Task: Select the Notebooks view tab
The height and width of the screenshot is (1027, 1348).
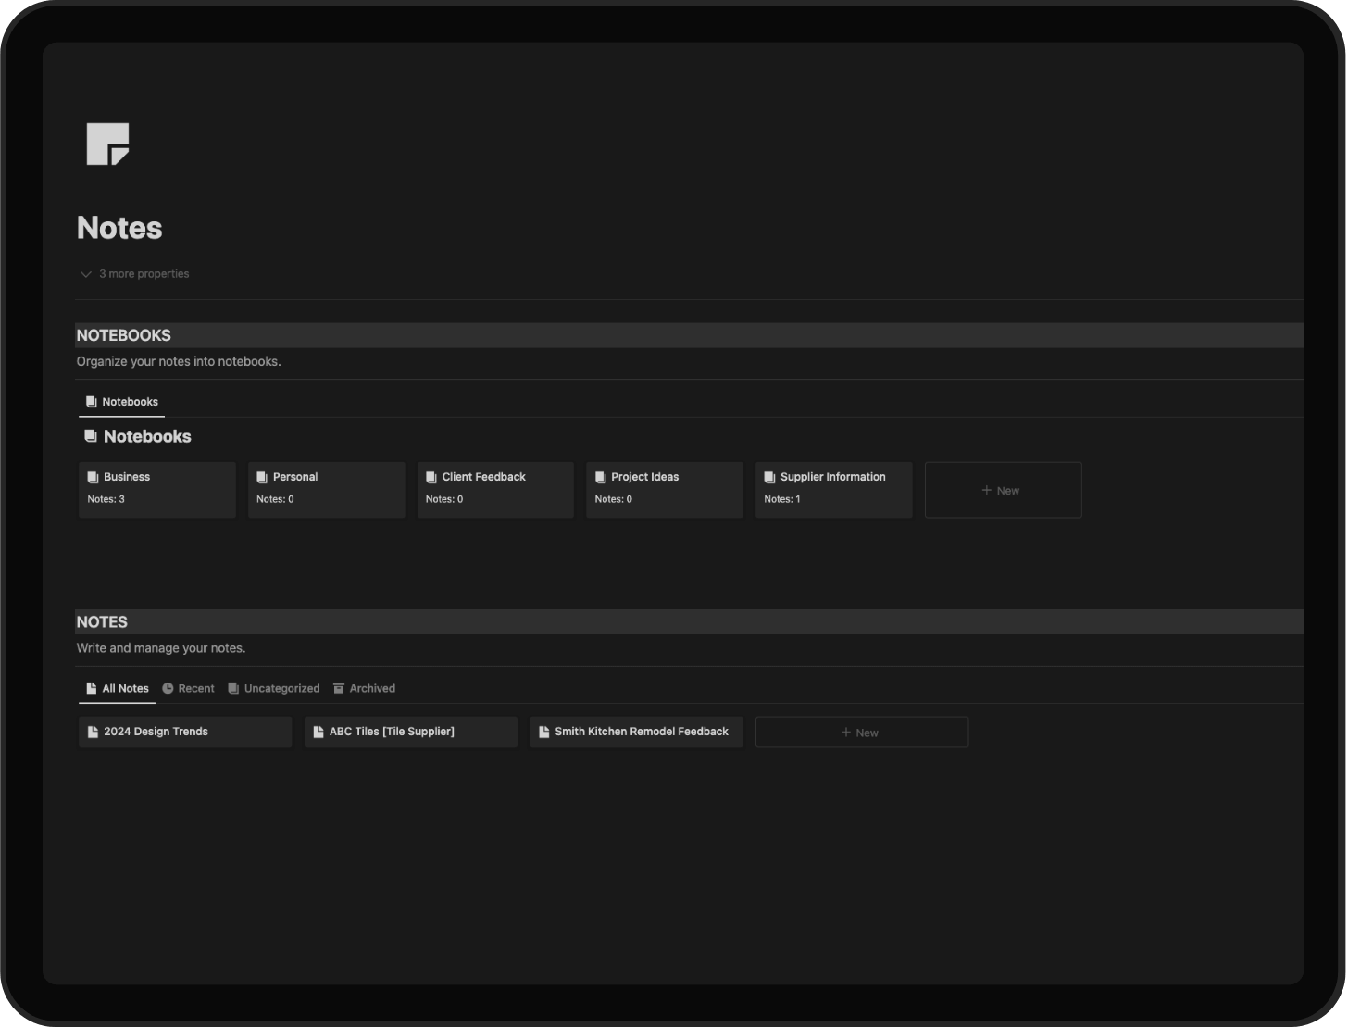Action: pos(121,402)
